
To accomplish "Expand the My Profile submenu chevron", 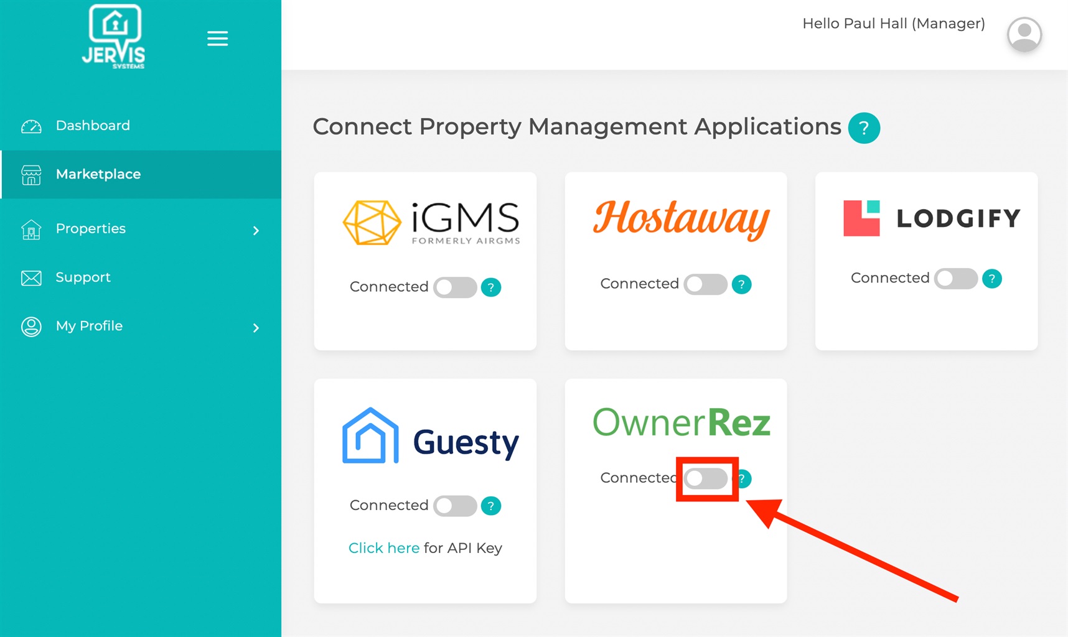I will [x=256, y=328].
